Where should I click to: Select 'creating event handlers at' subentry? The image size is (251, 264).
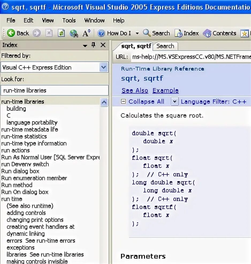click(x=41, y=227)
